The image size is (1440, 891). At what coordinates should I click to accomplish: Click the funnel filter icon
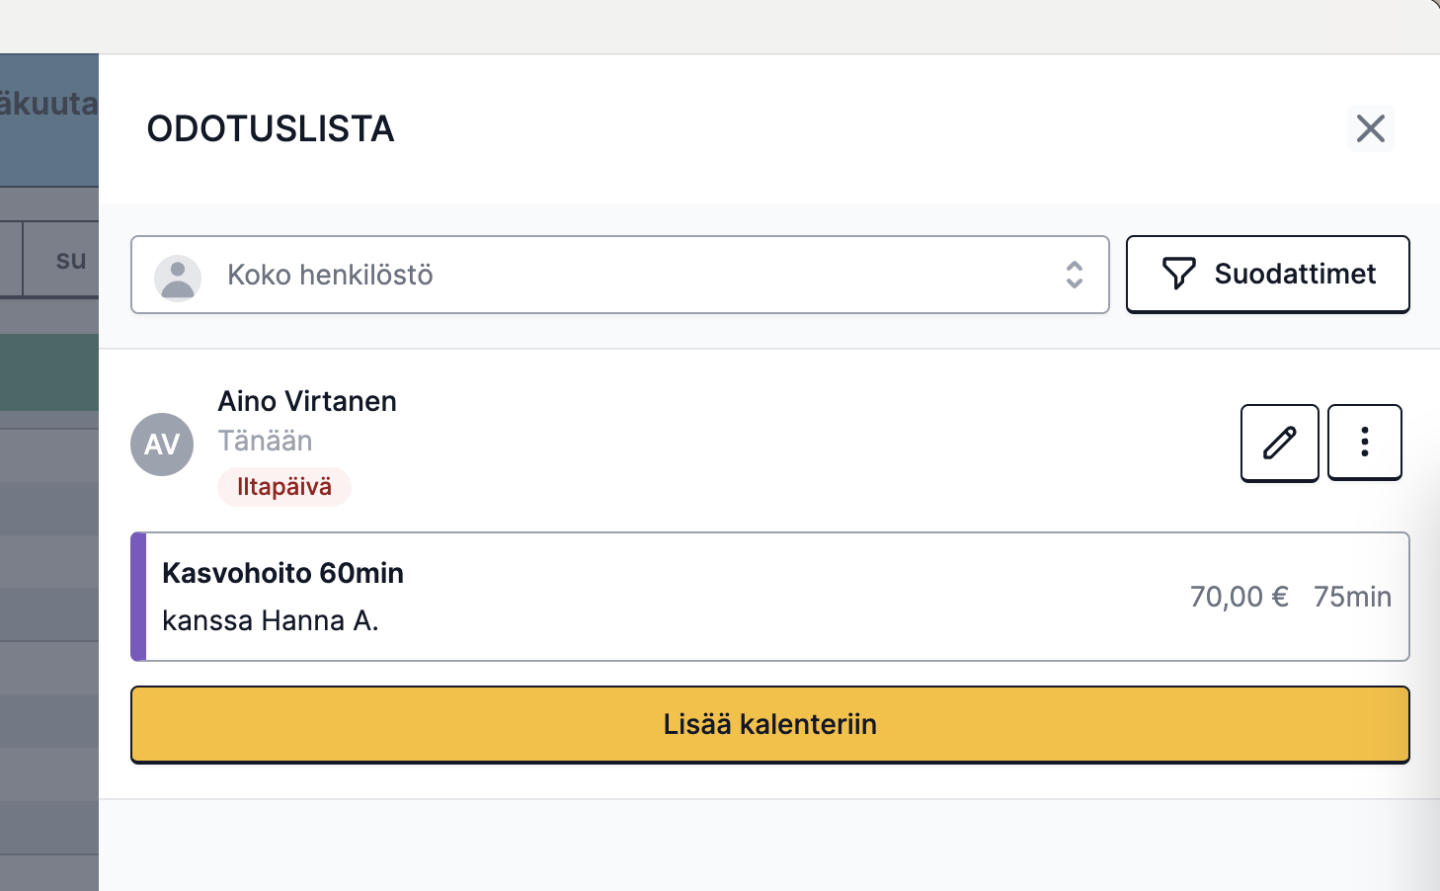(1178, 274)
